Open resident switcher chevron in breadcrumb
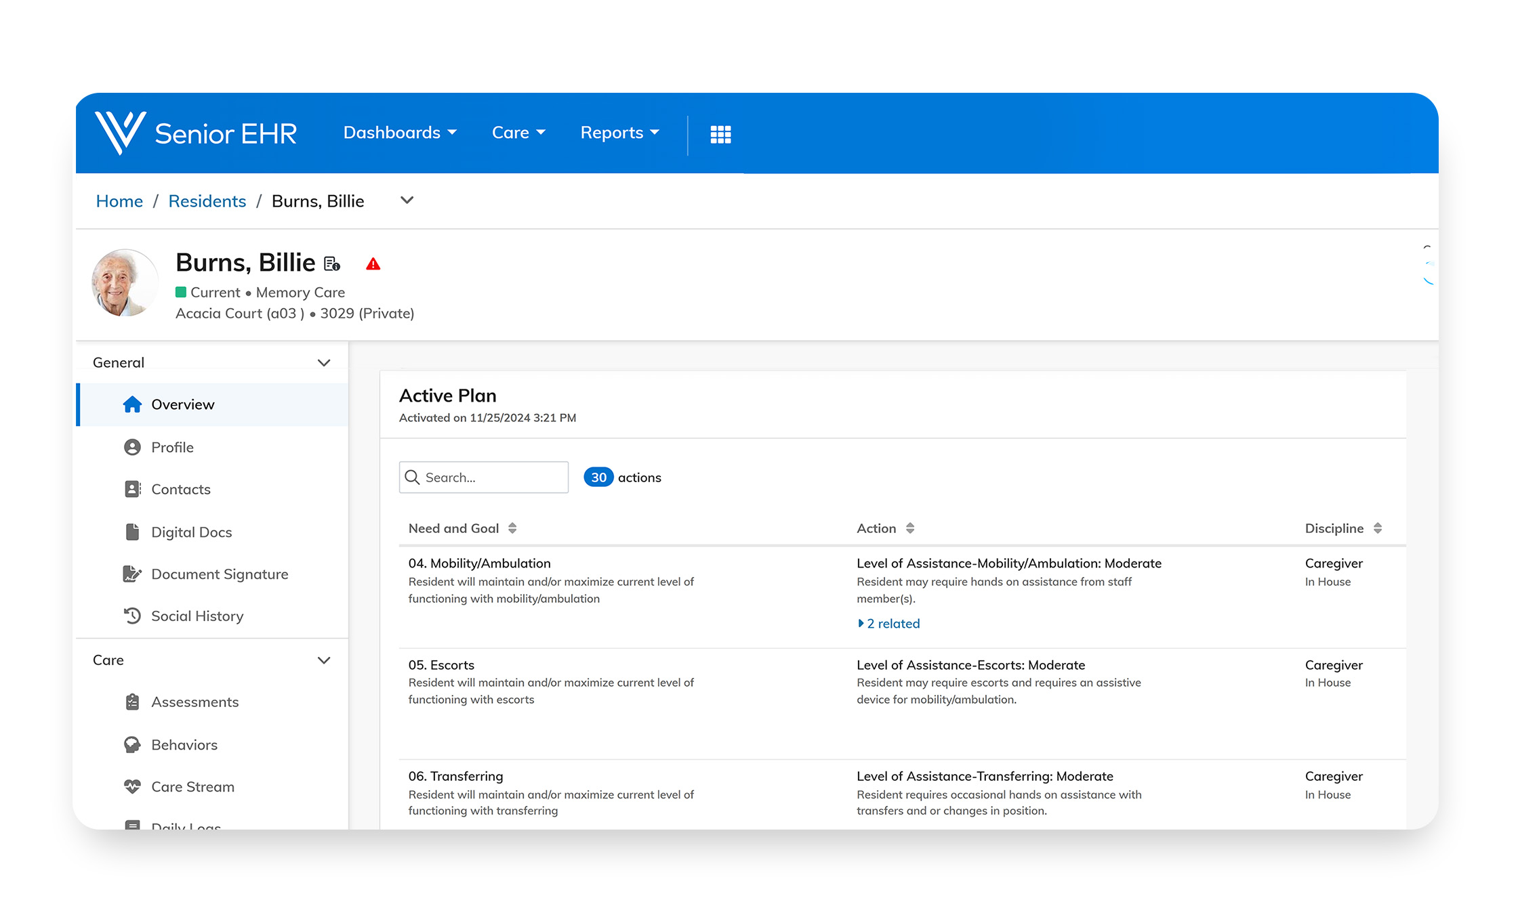Image resolution: width=1518 pixels, height=921 pixels. click(407, 200)
